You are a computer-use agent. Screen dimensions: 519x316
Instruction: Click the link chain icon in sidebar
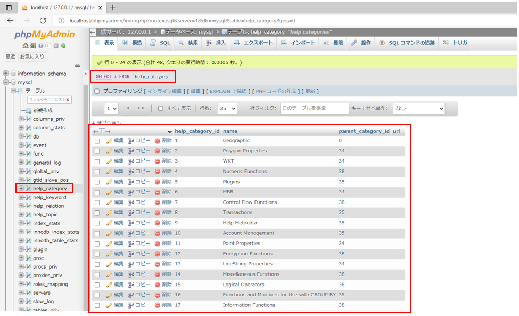click(x=78, y=66)
